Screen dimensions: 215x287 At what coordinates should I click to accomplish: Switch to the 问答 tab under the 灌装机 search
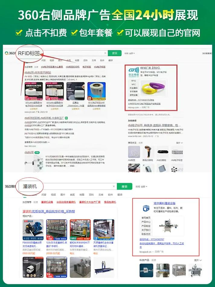point(44,194)
